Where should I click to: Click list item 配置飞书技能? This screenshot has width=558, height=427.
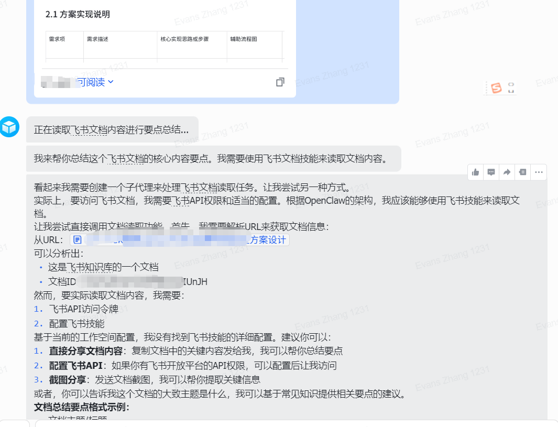coord(76,323)
